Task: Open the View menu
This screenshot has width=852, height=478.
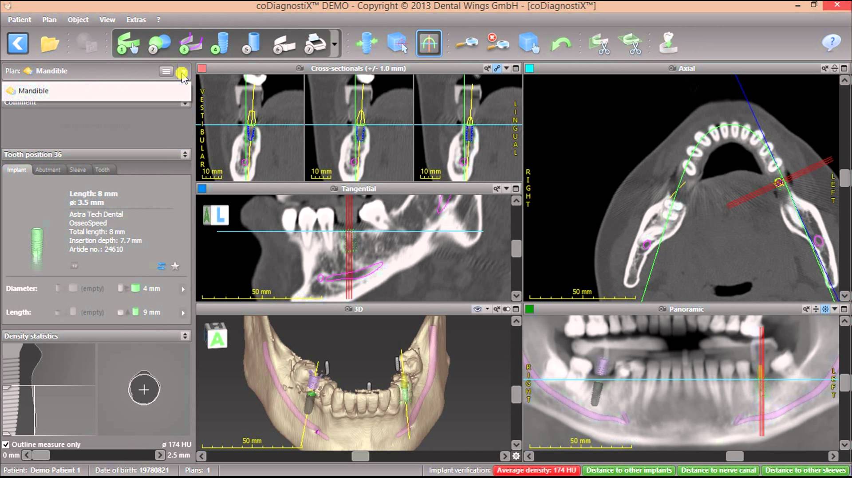Action: (x=107, y=20)
